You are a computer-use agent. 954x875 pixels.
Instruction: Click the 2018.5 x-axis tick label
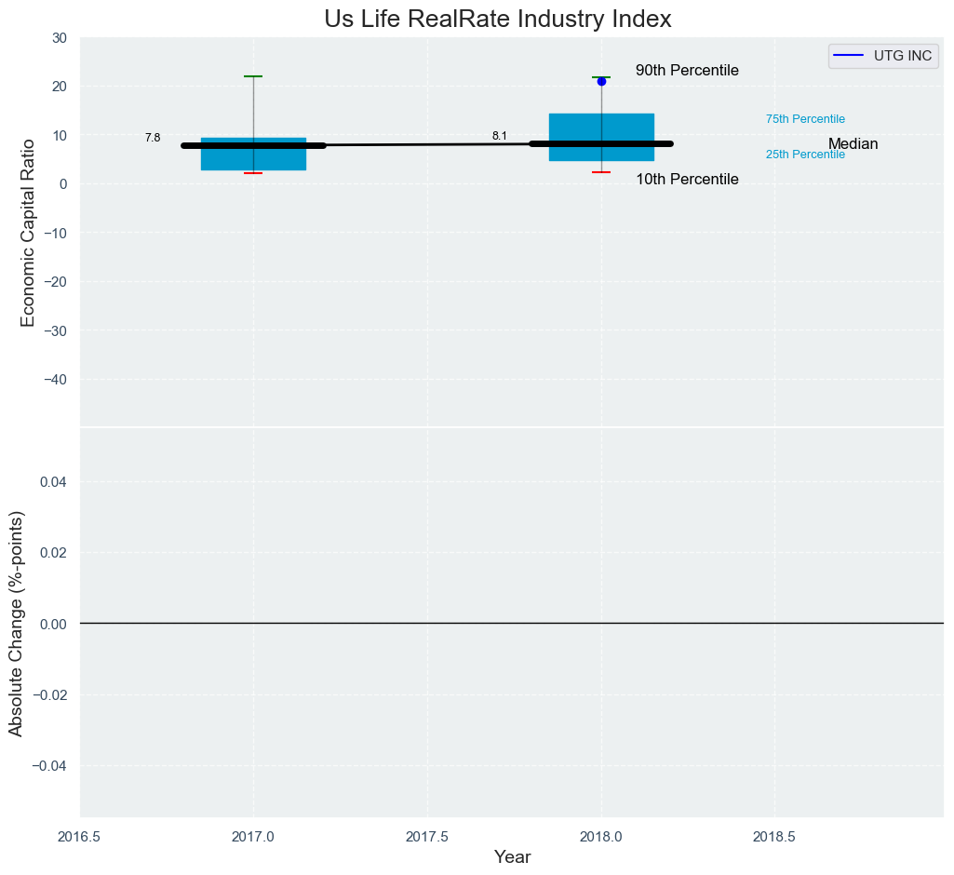(775, 836)
